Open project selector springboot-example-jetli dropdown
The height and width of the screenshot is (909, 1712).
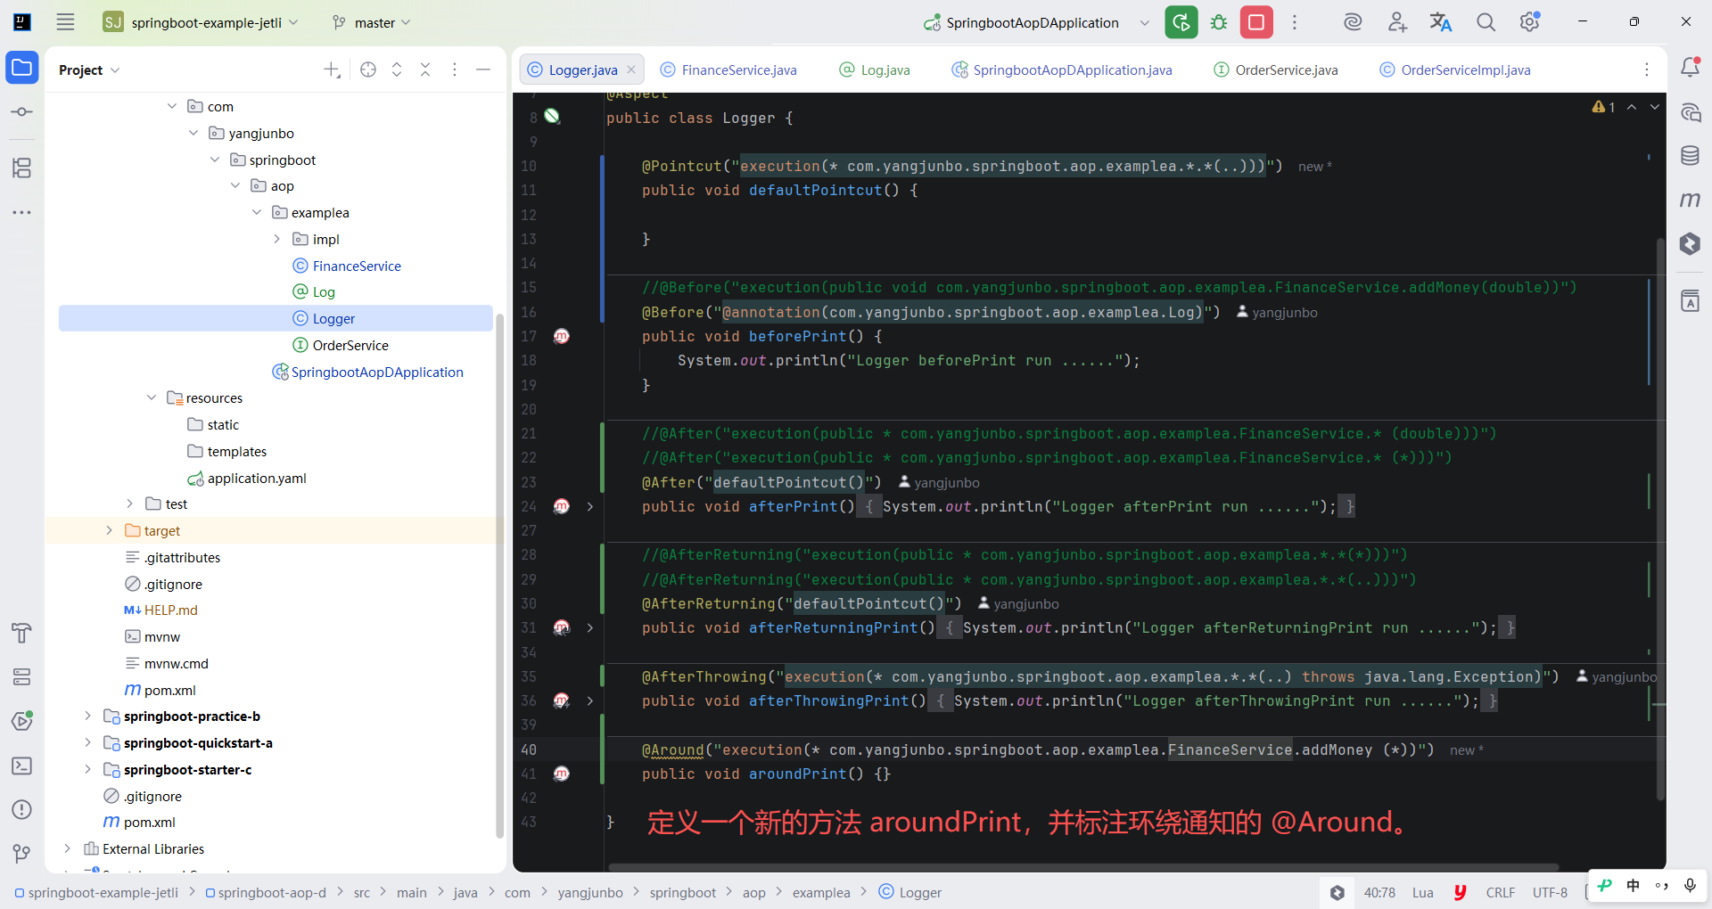[202, 22]
